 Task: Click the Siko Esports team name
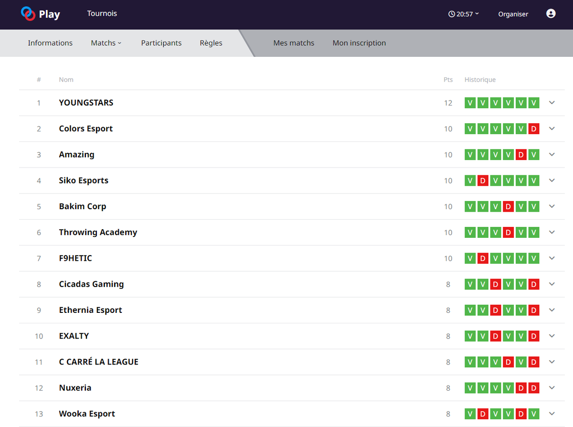(84, 181)
